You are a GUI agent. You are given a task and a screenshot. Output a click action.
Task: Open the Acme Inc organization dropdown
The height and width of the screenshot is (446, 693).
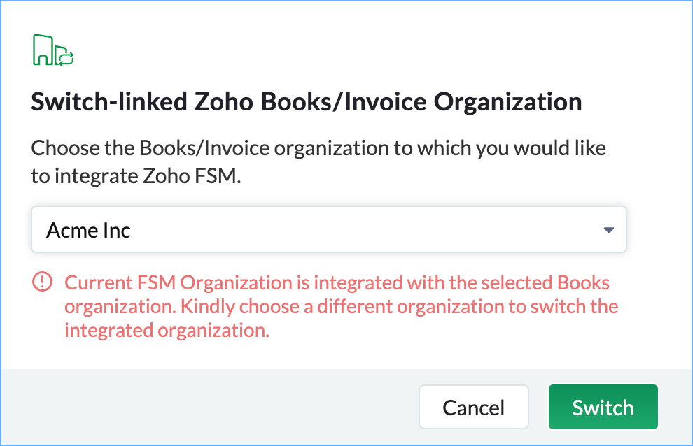[x=328, y=229]
